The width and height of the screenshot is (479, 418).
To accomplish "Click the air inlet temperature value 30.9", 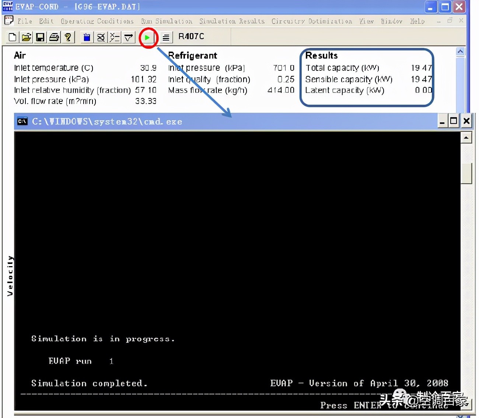I will coord(148,68).
